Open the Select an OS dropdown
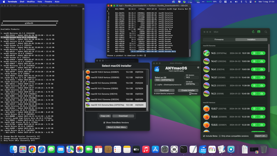This screenshot has width=277, height=156. click(x=164, y=80)
